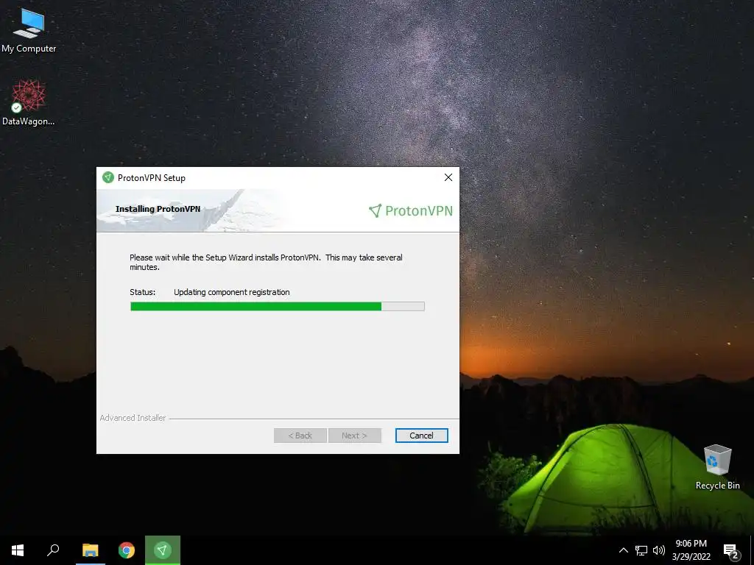This screenshot has height=565, width=754.
Task: Click the 'Advanced Installer' label
Action: tap(133, 418)
